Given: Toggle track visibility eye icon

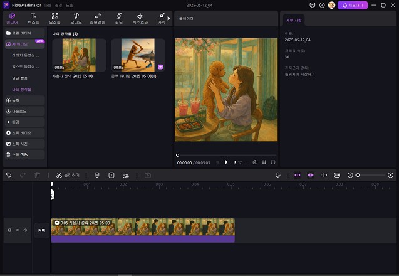Looking at the screenshot, I should [x=18, y=230].
